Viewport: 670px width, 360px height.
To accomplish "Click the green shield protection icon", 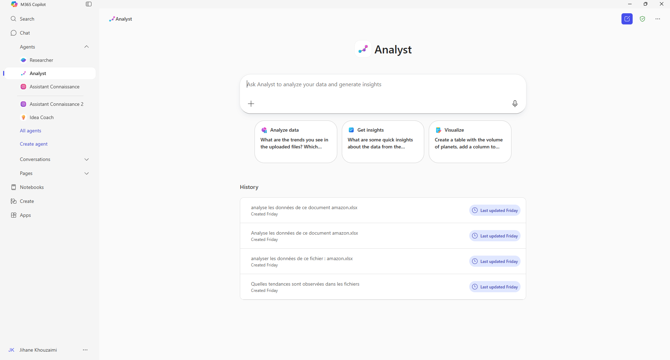I will (x=642, y=19).
